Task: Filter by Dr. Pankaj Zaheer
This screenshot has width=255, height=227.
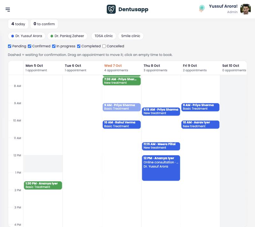Action: tap(67, 36)
